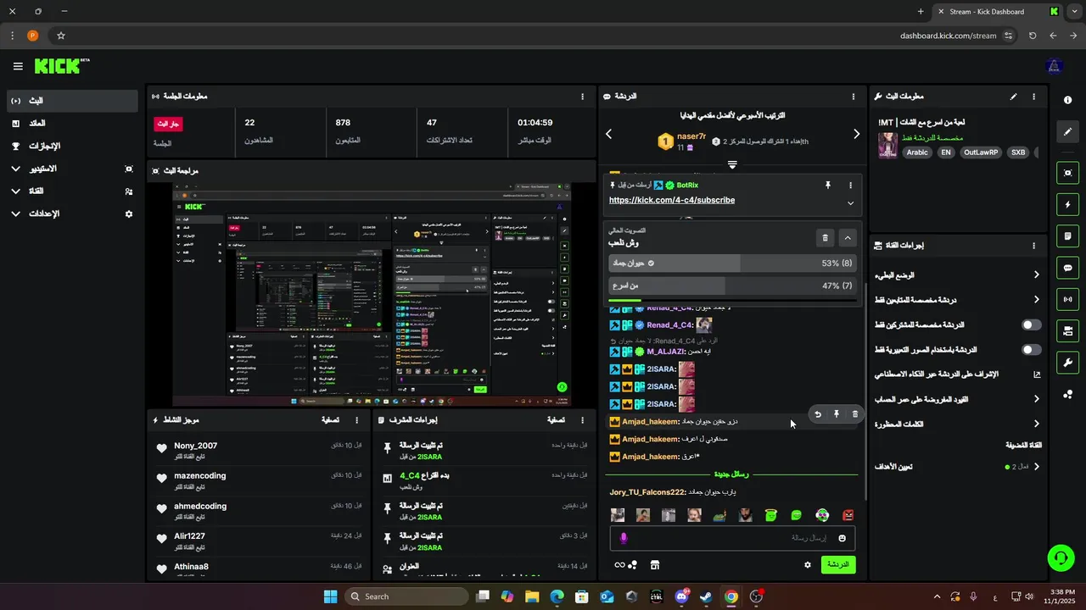This screenshot has height=610, width=1086.
Task: Open account age restrictions arrow
Action: pyautogui.click(x=1036, y=399)
